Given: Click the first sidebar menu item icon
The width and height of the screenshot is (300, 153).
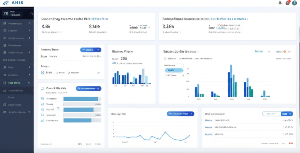Looking at the screenshot, I should click(x=4, y=23).
